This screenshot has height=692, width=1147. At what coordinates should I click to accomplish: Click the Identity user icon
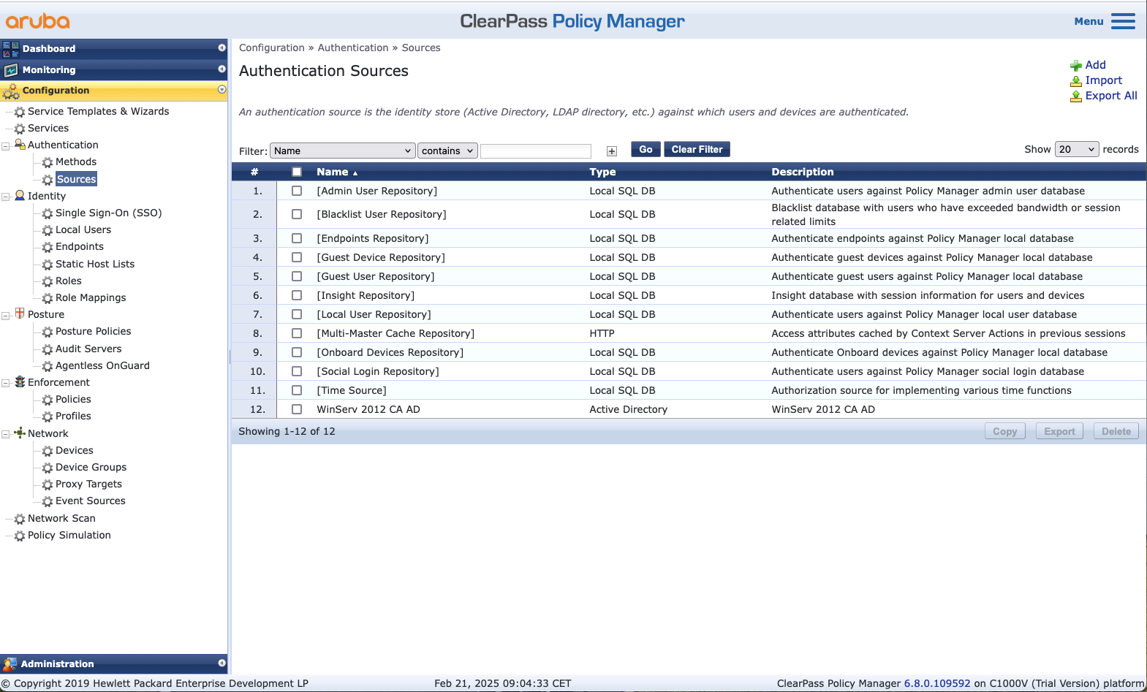pos(20,196)
